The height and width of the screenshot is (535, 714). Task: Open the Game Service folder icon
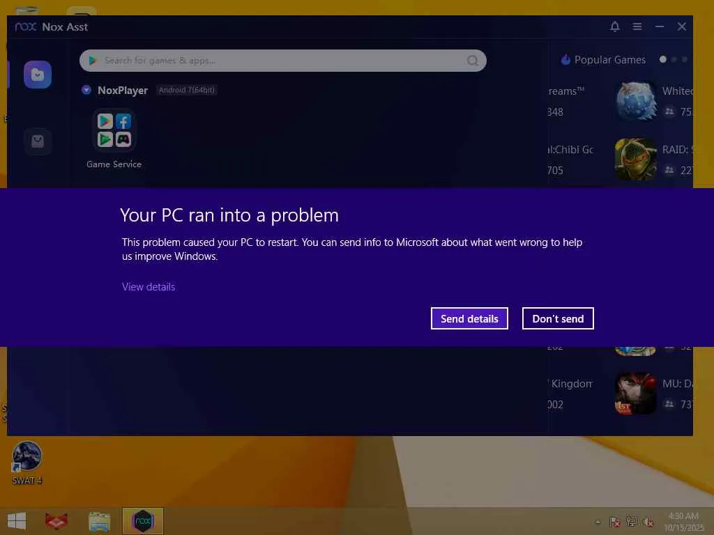114,130
